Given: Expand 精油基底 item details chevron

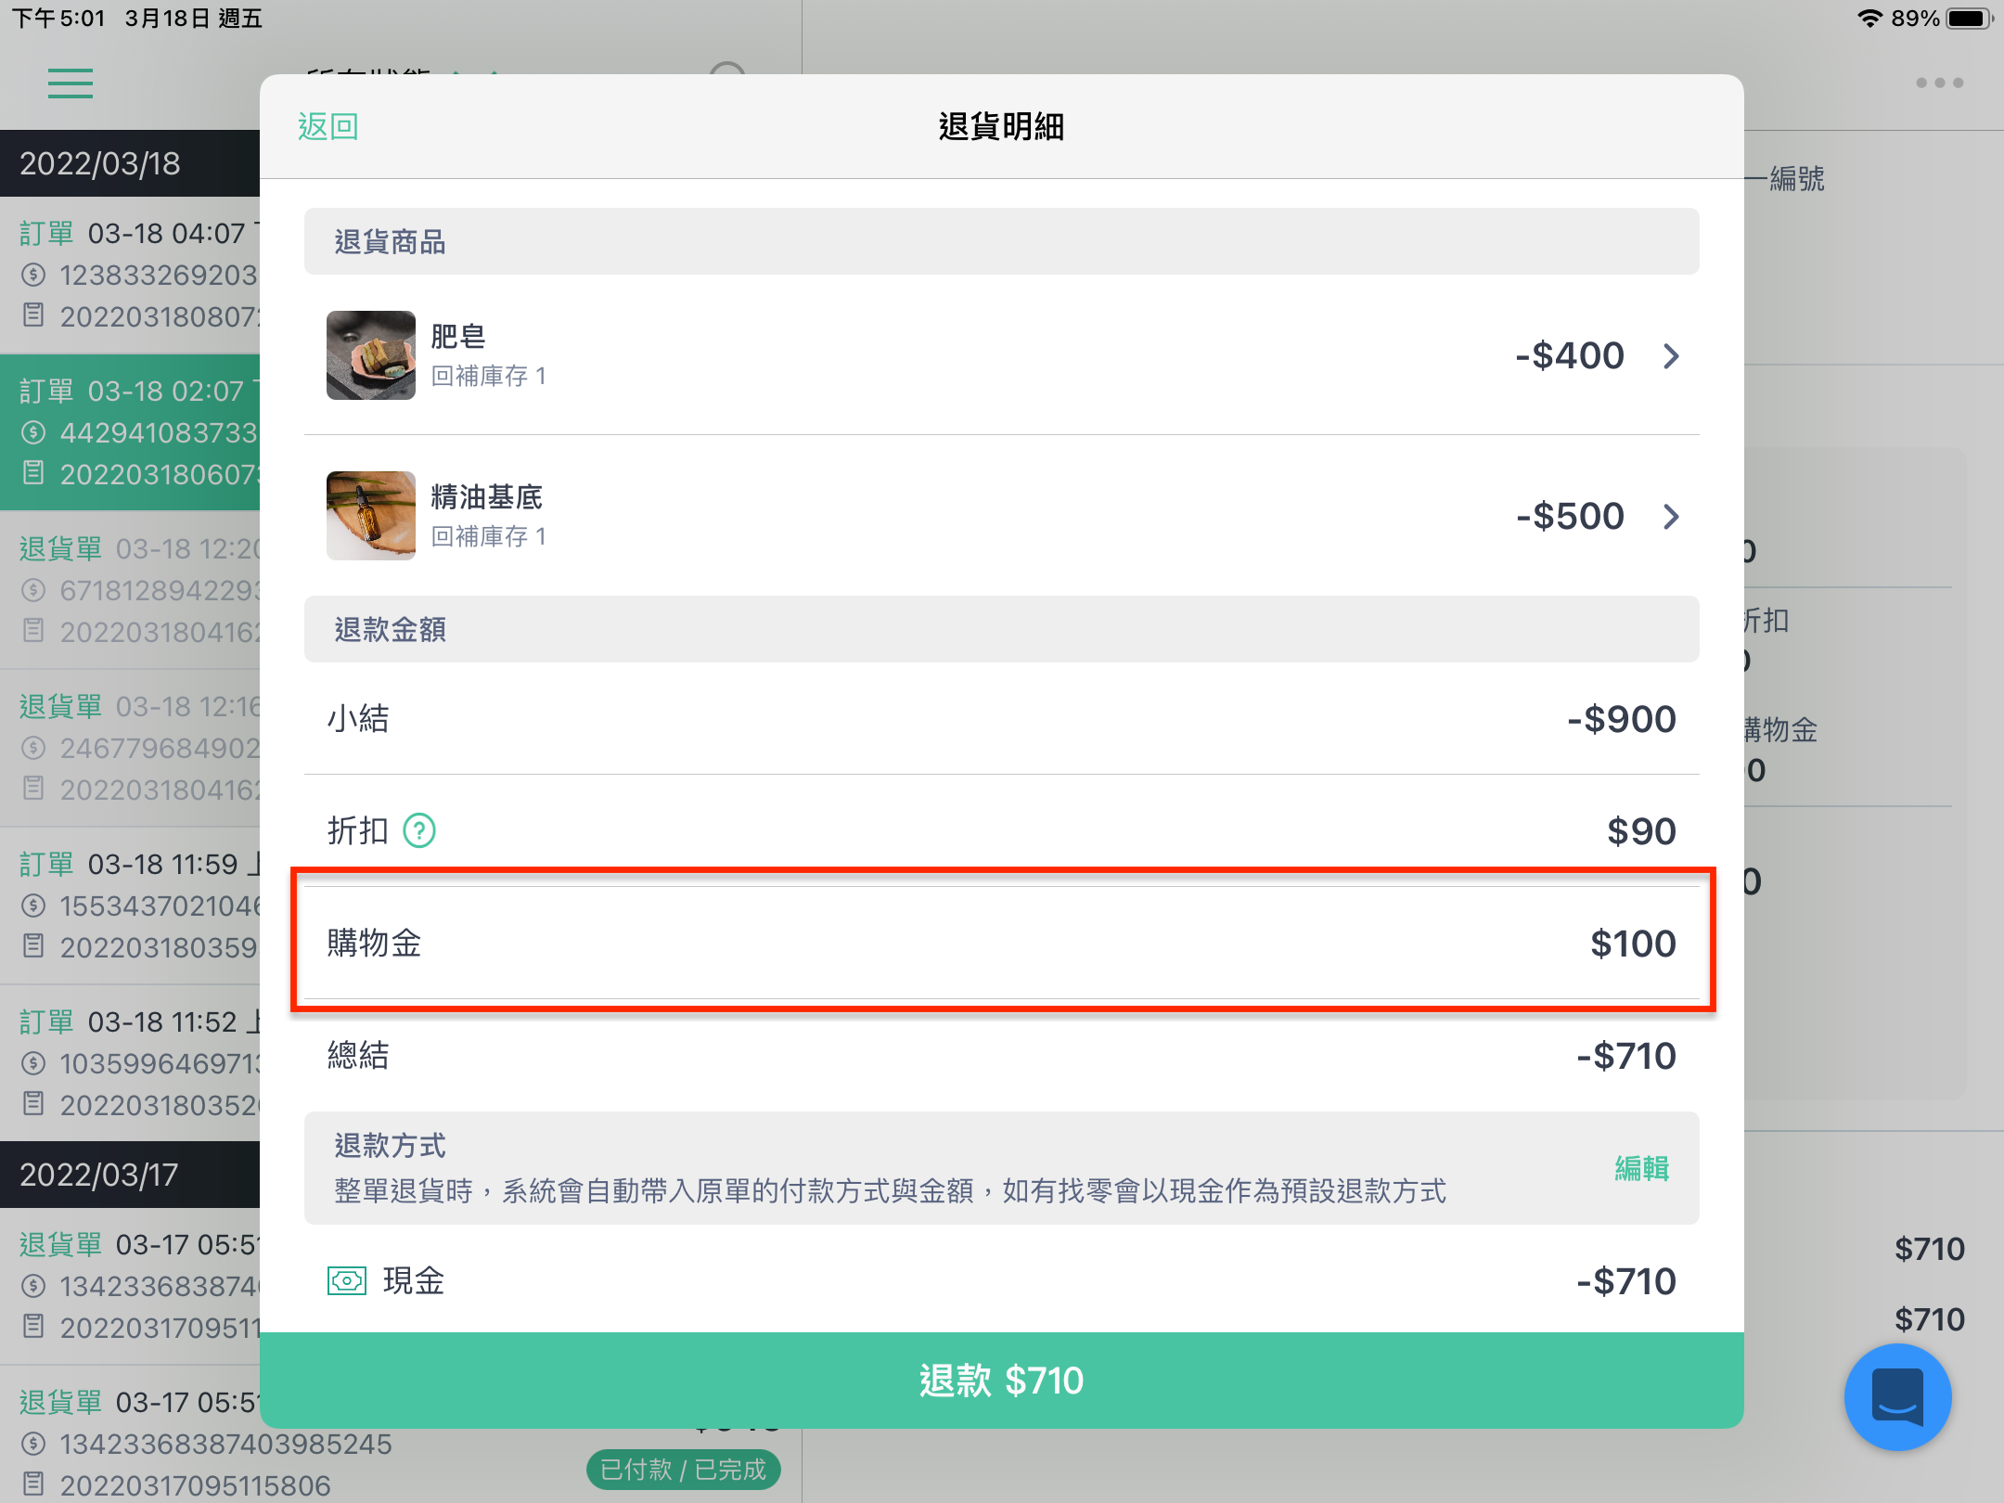Looking at the screenshot, I should (x=1671, y=517).
